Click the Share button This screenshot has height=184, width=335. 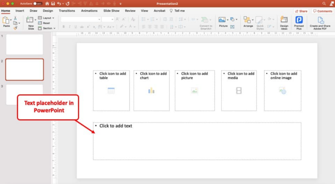[301, 11]
